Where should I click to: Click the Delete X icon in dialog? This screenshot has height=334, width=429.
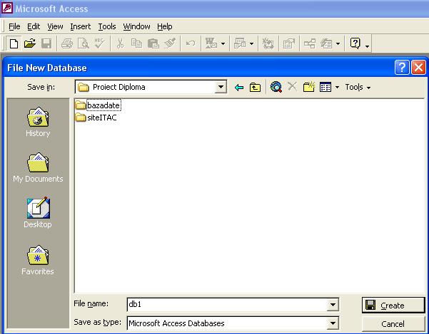292,86
